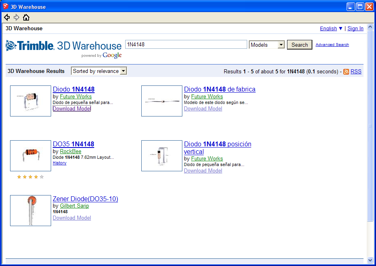Open the Zener Diode(DO35-10) link

85,199
